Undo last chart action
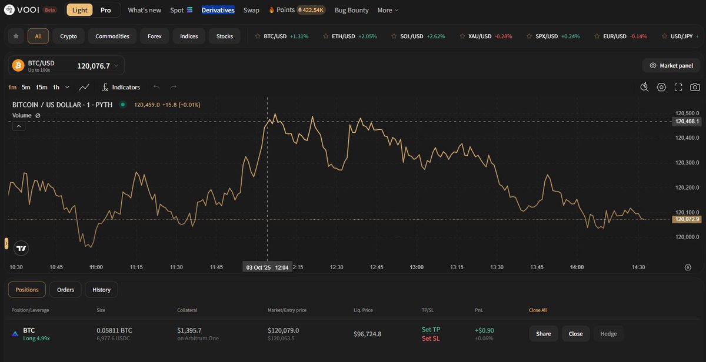This screenshot has height=362, width=706. [x=156, y=87]
